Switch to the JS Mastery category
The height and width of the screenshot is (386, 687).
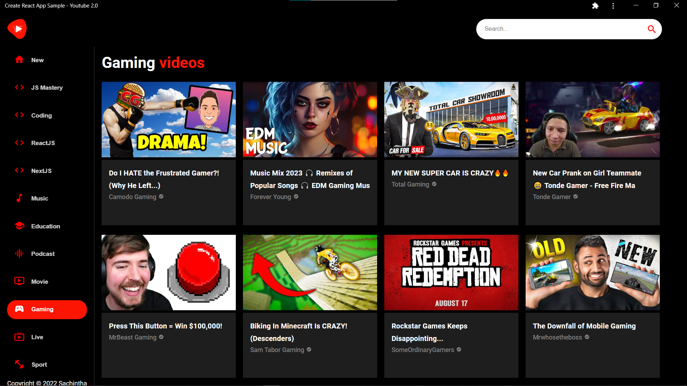point(47,87)
